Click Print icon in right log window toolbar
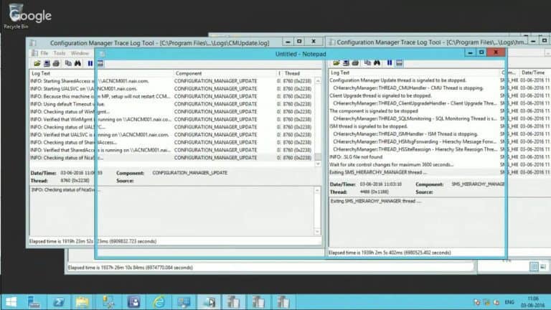 355,63
